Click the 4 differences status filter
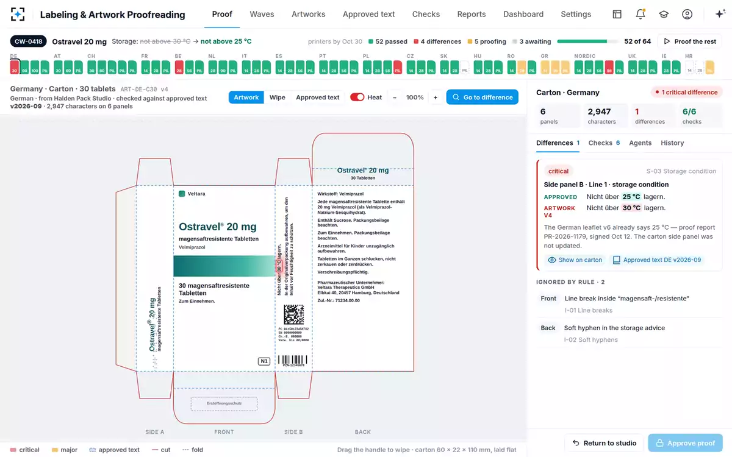732x457 pixels. (437, 41)
